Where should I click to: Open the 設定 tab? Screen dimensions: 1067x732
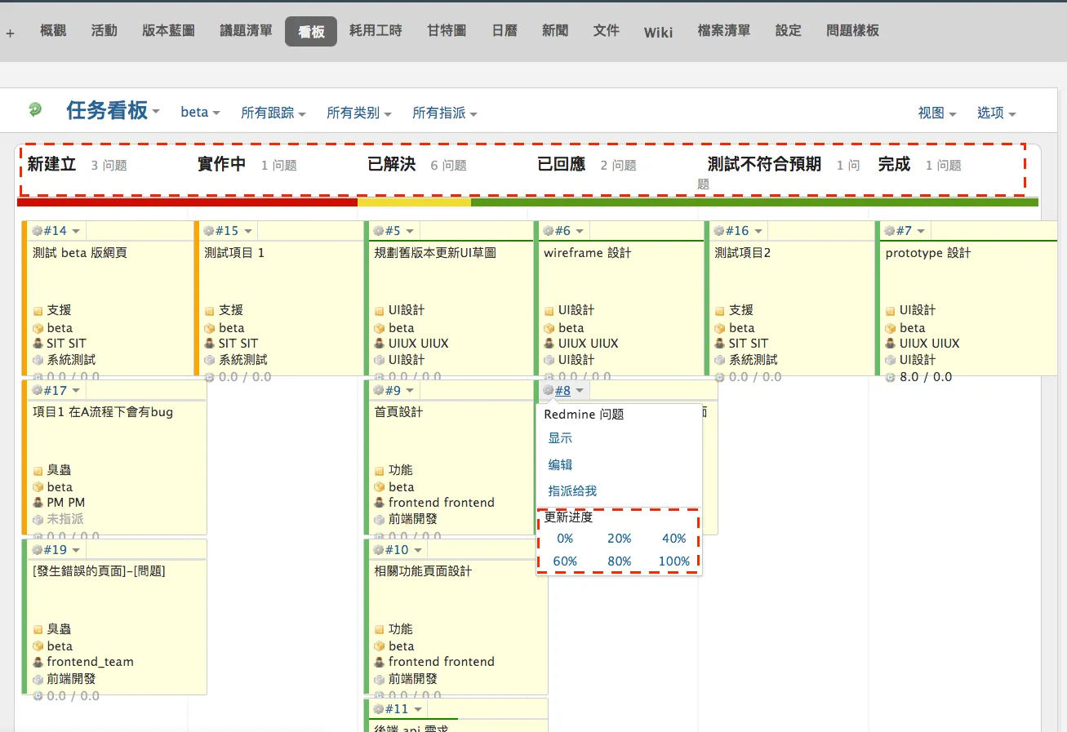789,31
